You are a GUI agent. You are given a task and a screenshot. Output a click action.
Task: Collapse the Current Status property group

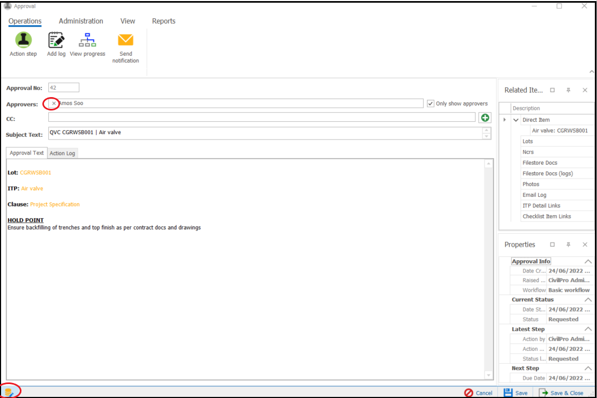point(588,300)
